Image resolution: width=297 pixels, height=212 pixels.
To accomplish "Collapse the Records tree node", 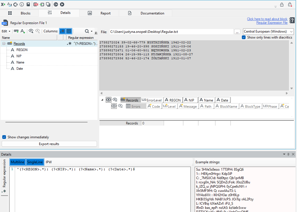I will (x=4, y=44).
